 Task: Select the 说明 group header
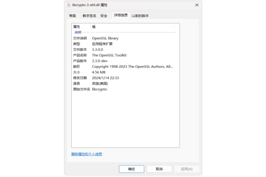78,32
